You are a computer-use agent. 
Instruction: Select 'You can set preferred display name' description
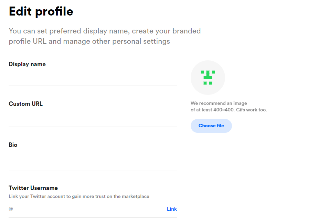[x=105, y=36]
